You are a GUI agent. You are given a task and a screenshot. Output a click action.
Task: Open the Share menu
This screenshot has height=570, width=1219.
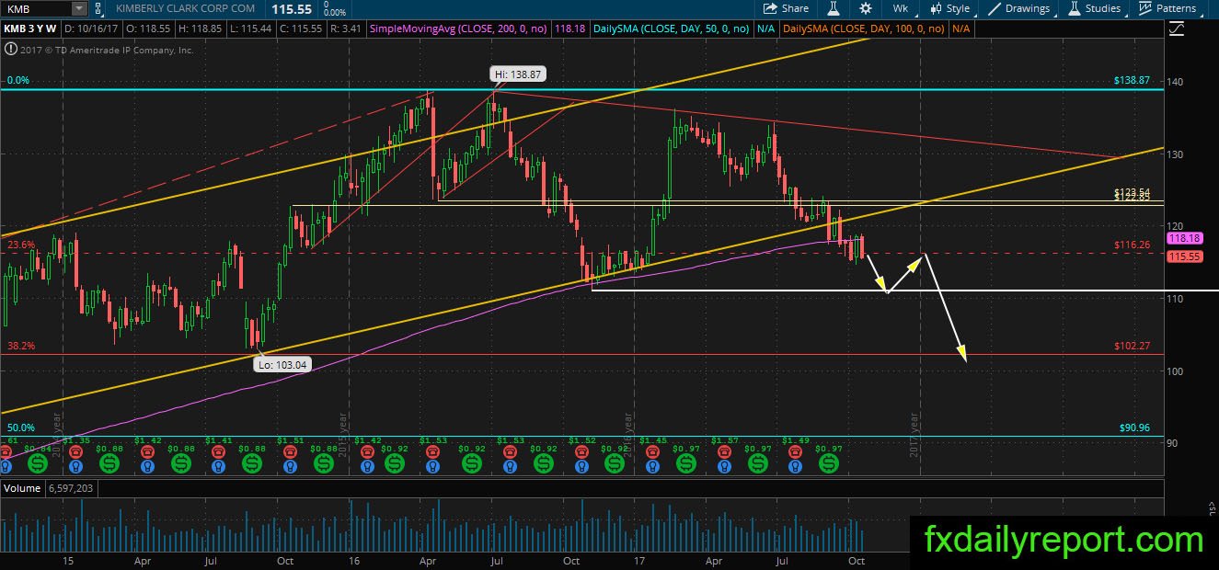[x=787, y=8]
